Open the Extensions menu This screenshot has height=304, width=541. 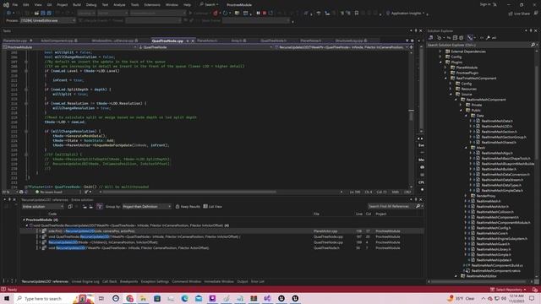pos(152,5)
